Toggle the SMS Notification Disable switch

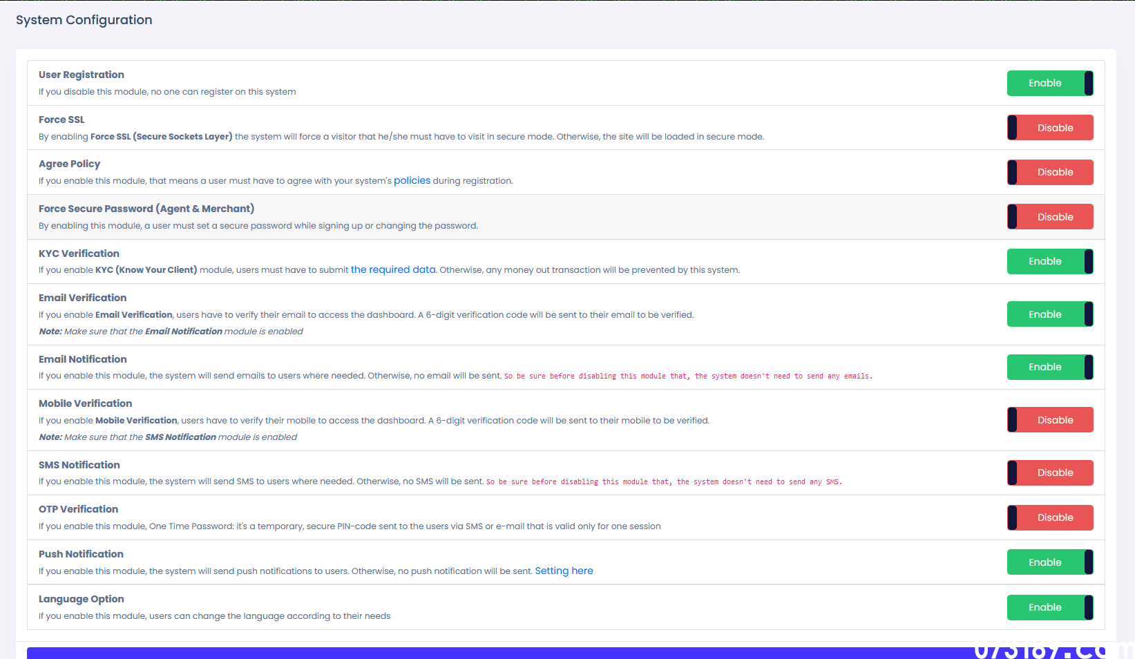[1050, 472]
